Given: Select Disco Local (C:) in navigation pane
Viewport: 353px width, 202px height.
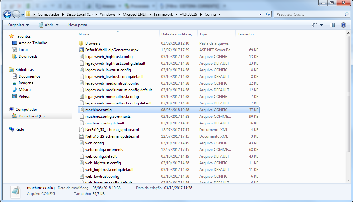Looking at the screenshot, I should 31,116.
